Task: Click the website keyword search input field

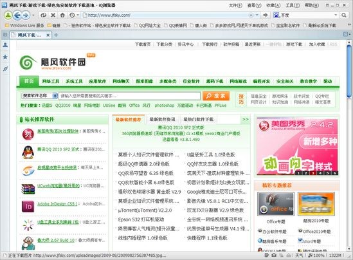Action: coord(129,96)
